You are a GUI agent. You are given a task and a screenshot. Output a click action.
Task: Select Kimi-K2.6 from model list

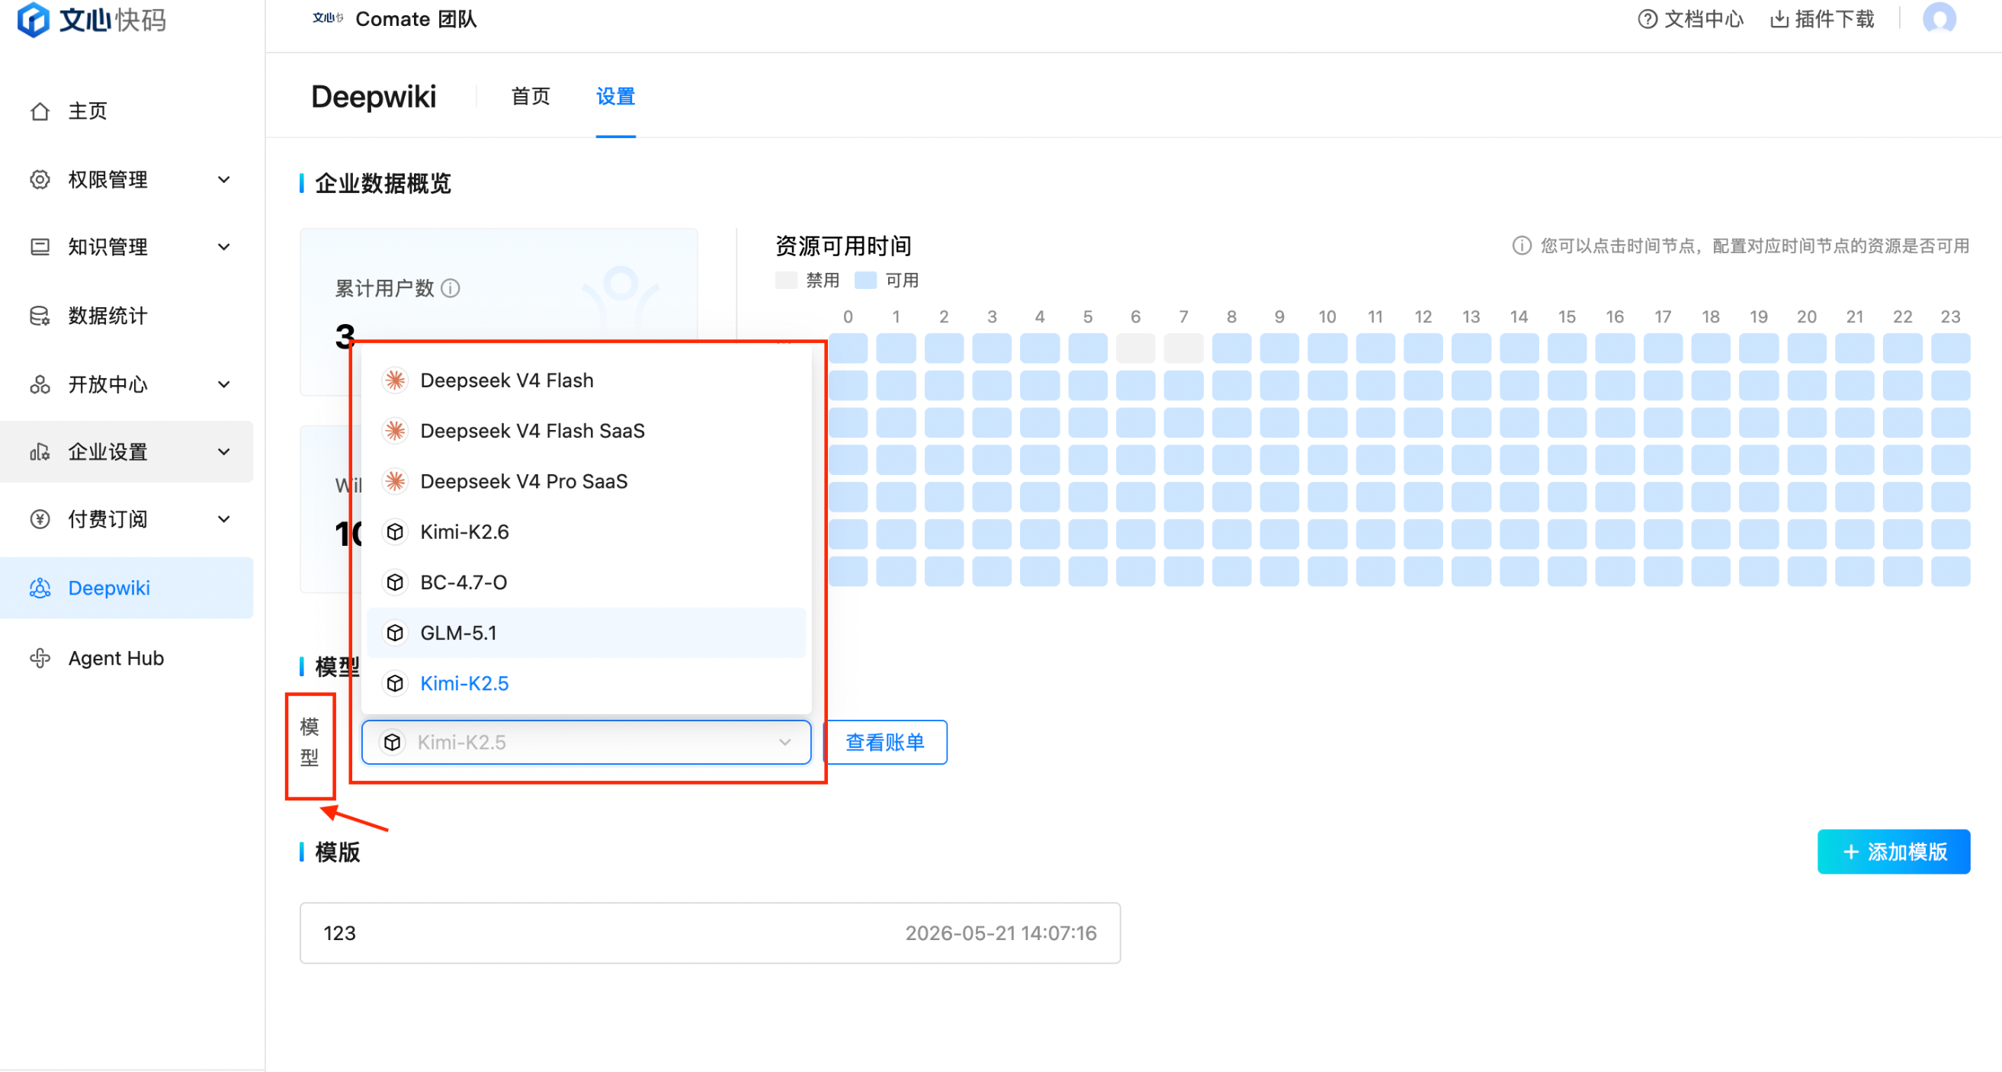click(x=586, y=531)
